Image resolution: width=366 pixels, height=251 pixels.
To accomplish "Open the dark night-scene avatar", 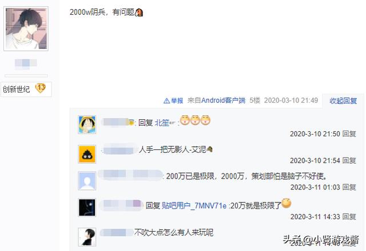I will 87,208.
